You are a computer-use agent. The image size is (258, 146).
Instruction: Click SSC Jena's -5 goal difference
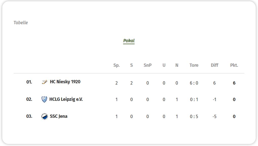pyautogui.click(x=214, y=117)
